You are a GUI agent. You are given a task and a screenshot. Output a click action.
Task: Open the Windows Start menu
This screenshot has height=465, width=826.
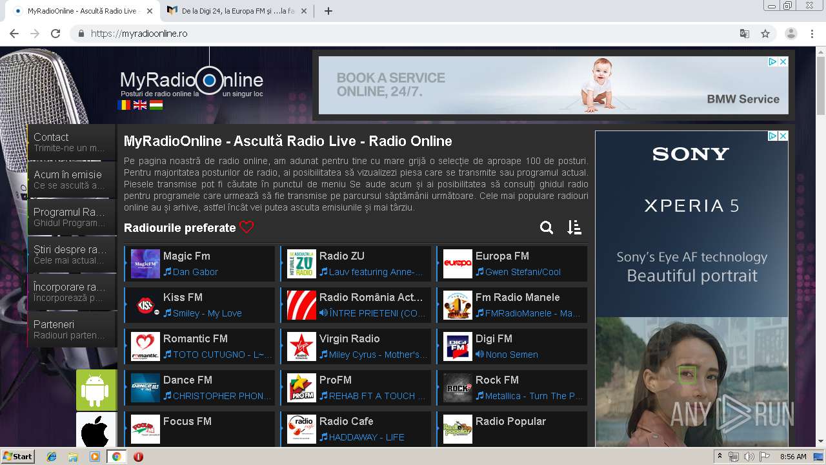17,457
